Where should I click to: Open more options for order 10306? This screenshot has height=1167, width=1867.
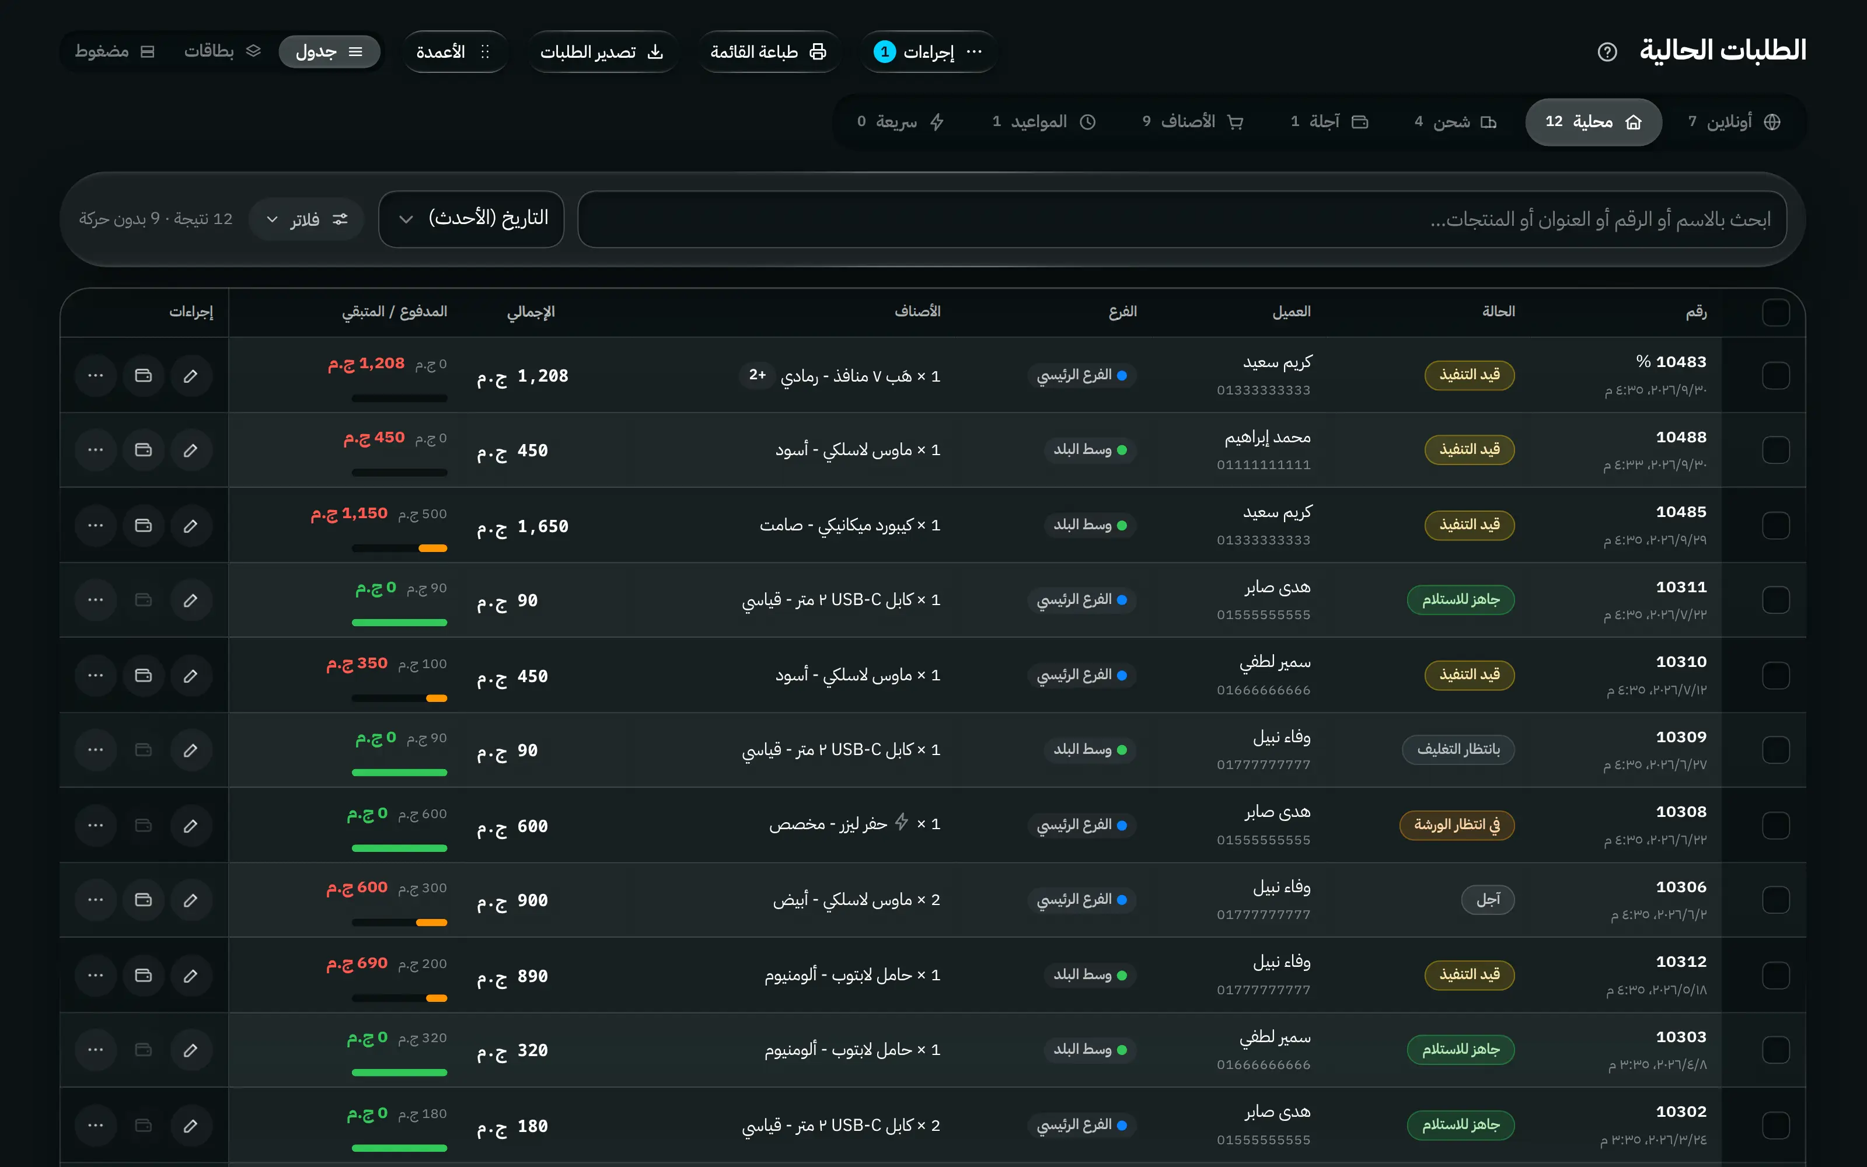[x=96, y=900]
